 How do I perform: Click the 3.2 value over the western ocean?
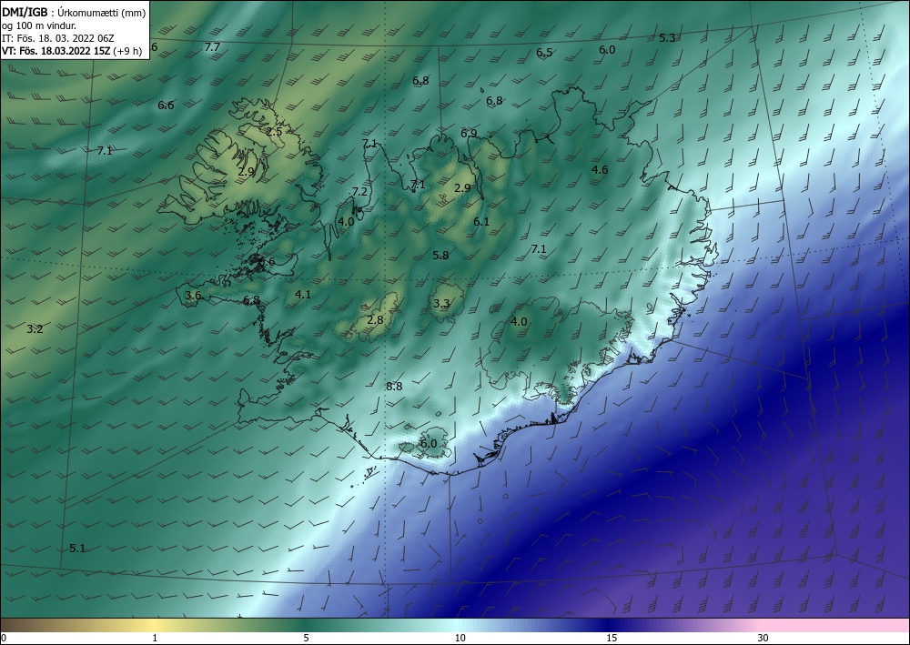(x=35, y=329)
